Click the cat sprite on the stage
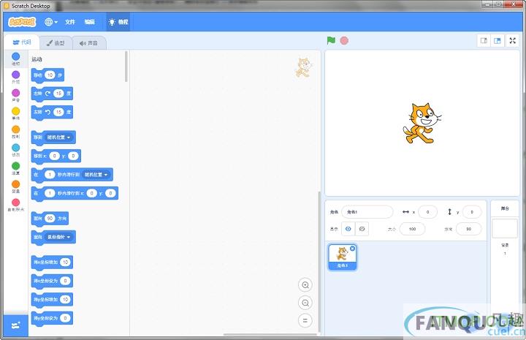Image resolution: width=526 pixels, height=340 pixels. point(422,124)
